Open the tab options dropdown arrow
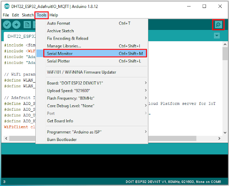This screenshot has width=229, height=186. (217, 36)
